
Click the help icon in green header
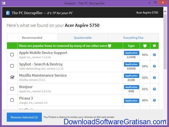(154, 46)
